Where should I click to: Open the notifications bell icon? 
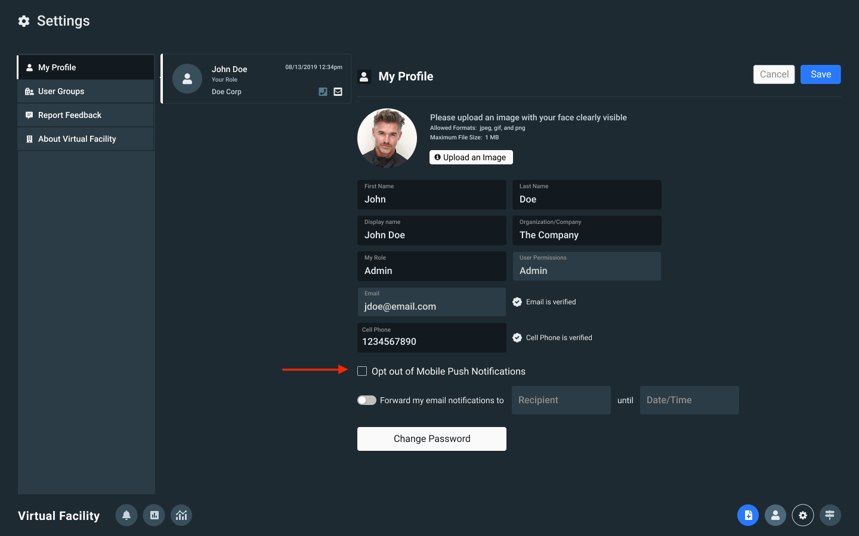[x=126, y=515]
